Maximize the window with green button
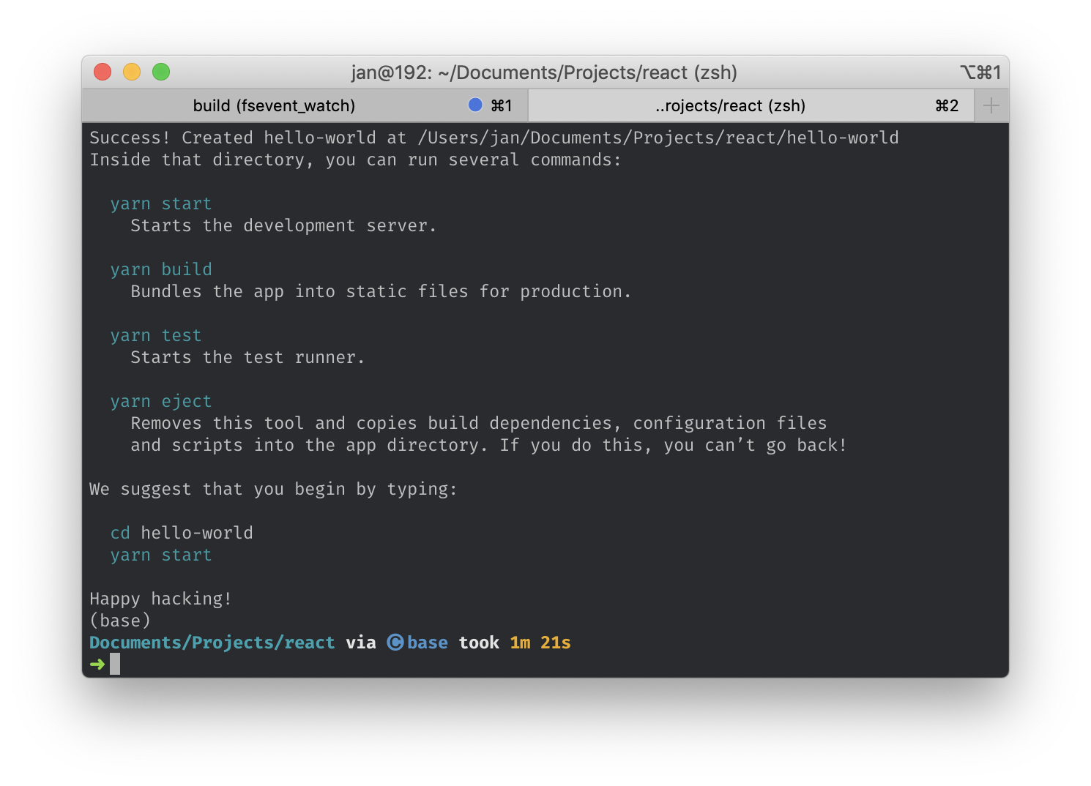This screenshot has width=1091, height=786. [x=161, y=72]
